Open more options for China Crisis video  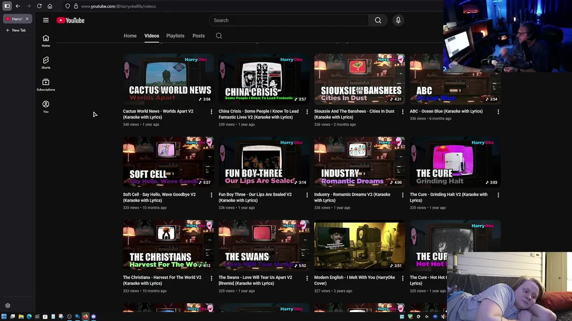pos(307,111)
